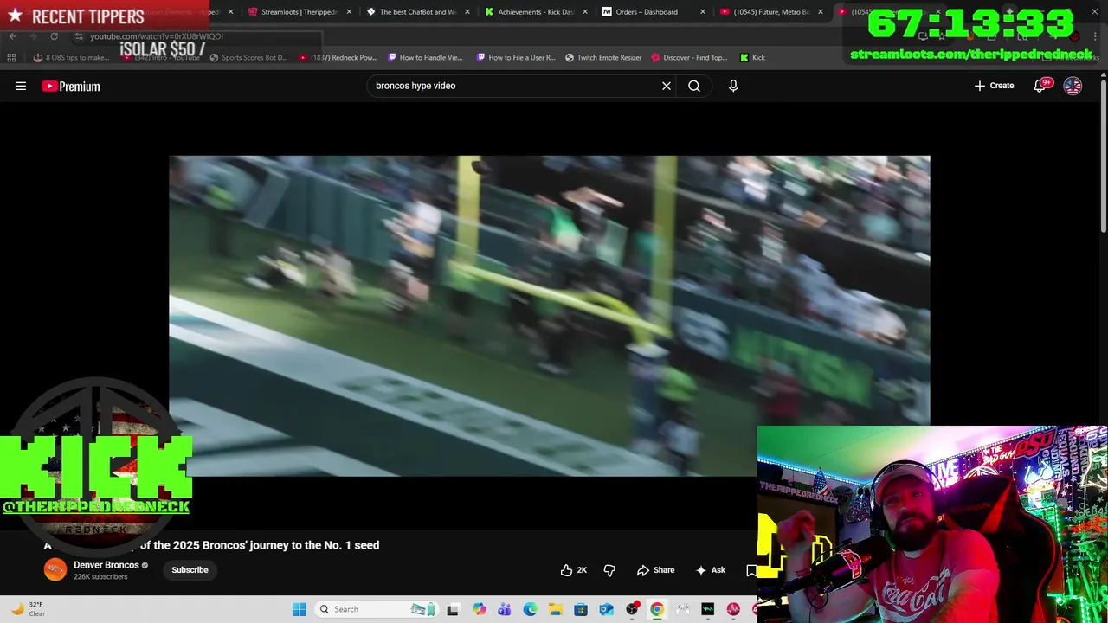This screenshot has height=623, width=1108.
Task: Like the video with thumbs up
Action: (x=574, y=570)
